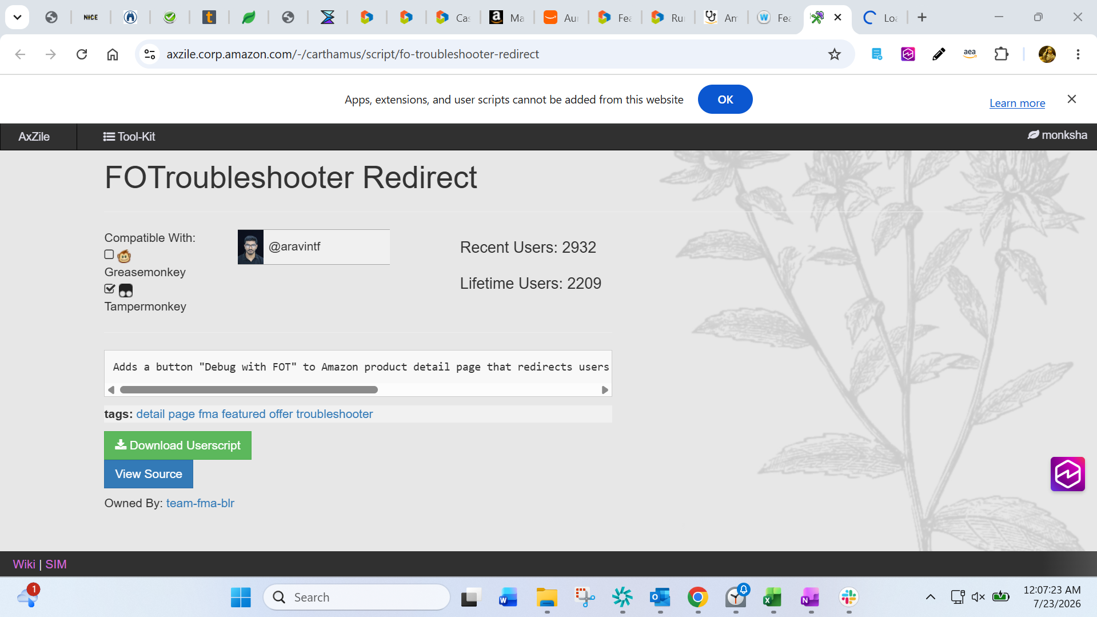Switch to the loading 'Loa' tab
The image size is (1097, 617).
click(x=880, y=17)
